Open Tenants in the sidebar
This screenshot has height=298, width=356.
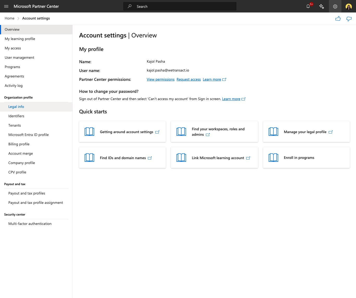coord(36,125)
